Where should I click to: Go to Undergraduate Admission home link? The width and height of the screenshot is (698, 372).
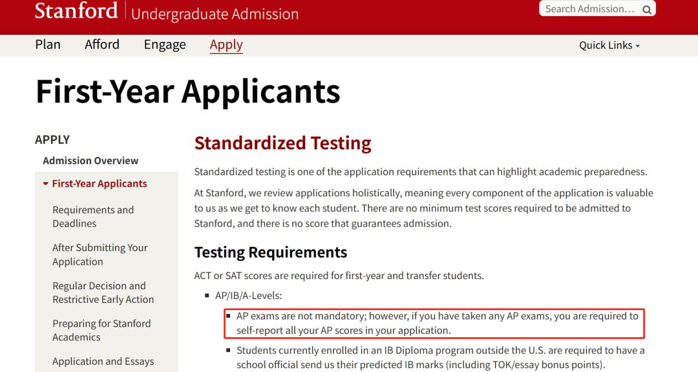coord(215,14)
